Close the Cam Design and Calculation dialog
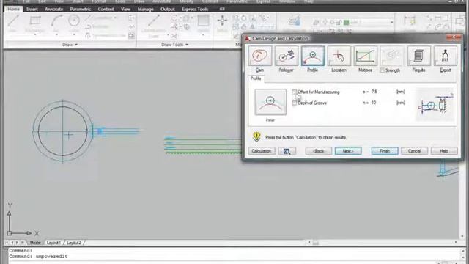The width and height of the screenshot is (469, 264). point(454,37)
